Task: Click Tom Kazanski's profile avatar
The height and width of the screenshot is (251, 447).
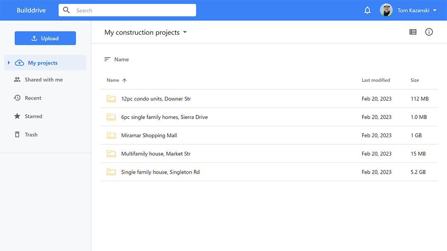Action: coord(386,10)
